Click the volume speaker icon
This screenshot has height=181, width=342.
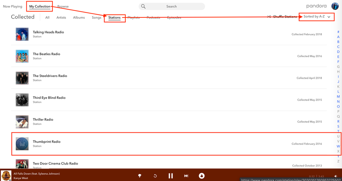coord(335,176)
